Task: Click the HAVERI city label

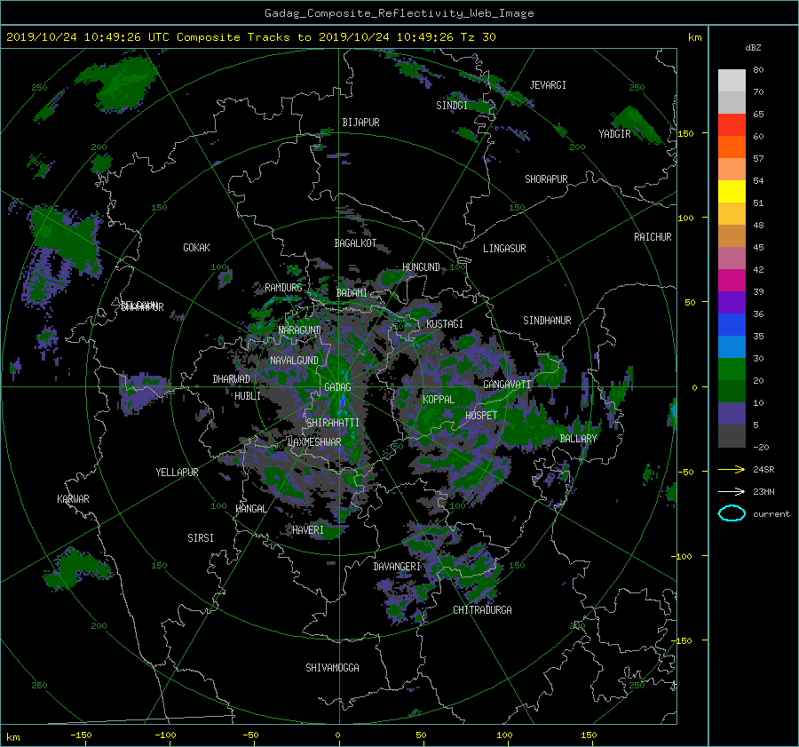Action: click(x=308, y=530)
